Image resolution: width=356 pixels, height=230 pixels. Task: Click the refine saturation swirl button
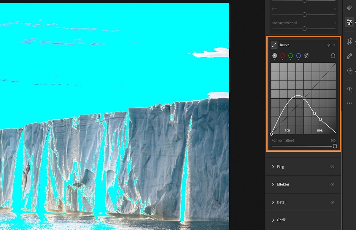click(x=306, y=55)
